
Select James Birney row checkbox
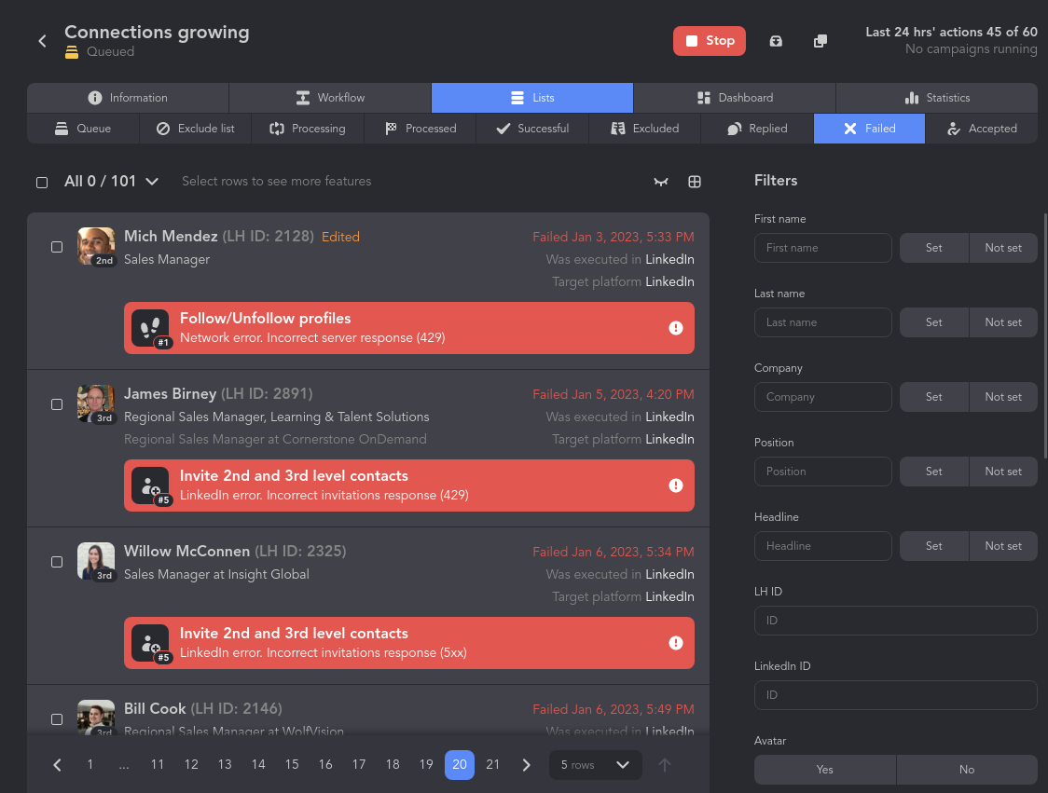[57, 404]
